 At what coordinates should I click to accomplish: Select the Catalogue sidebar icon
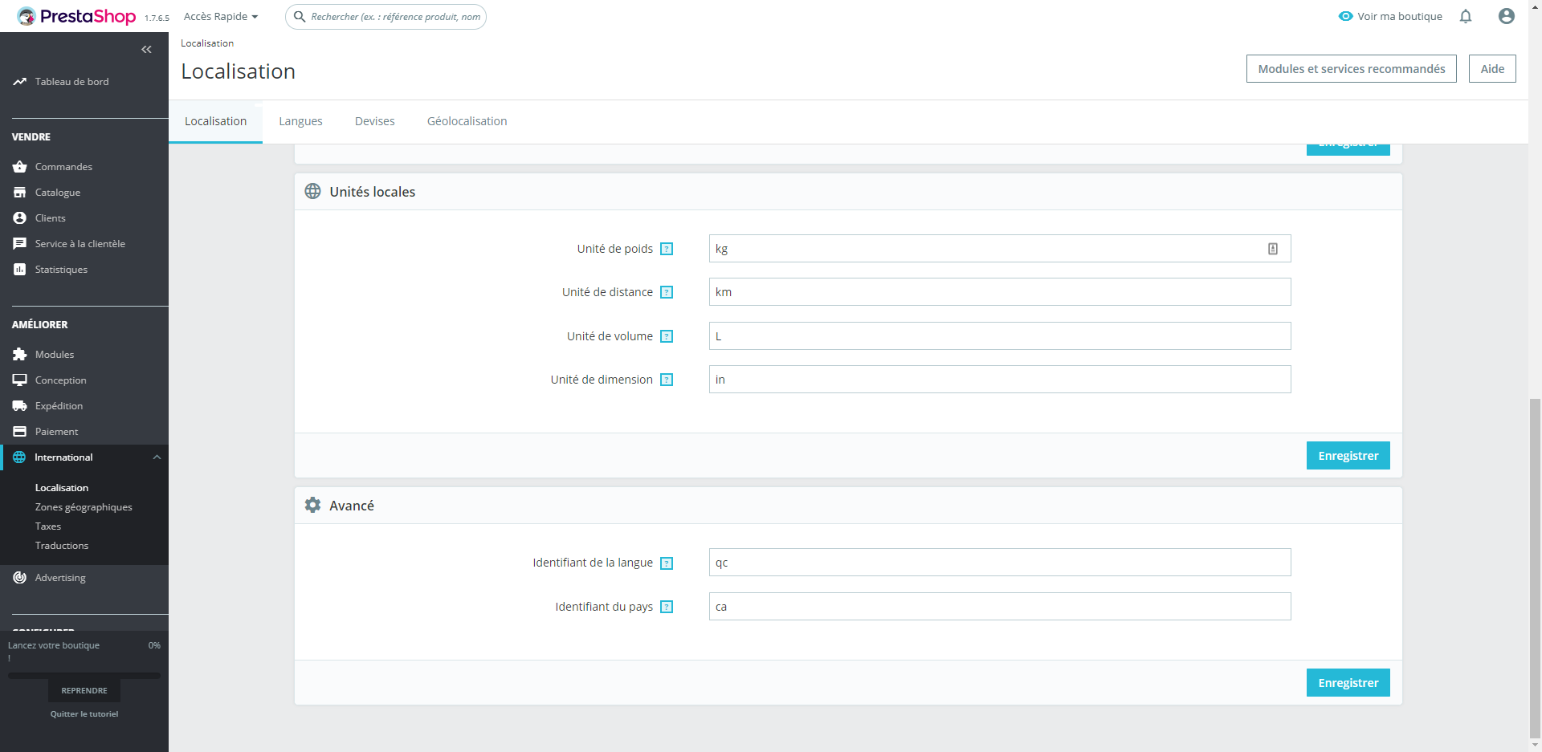pos(20,193)
